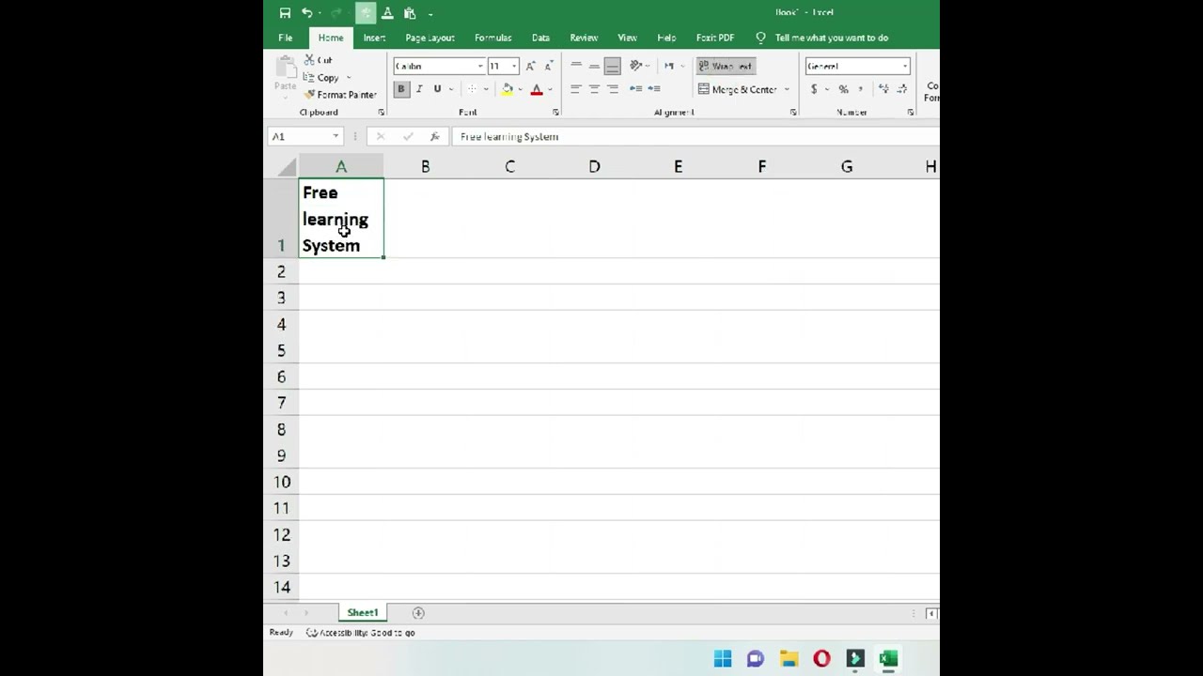
Task: Toggle Wrap Text for the cell
Action: tap(726, 66)
